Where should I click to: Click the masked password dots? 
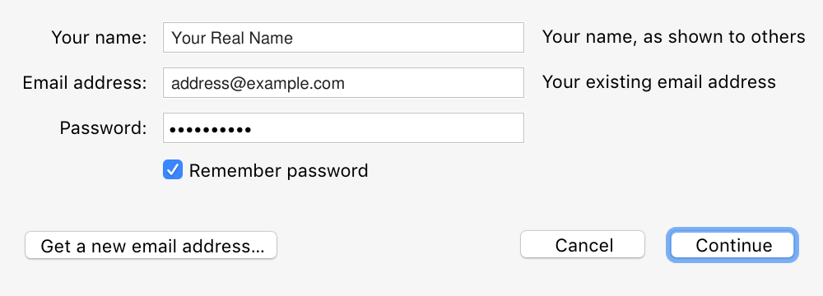pos(211,128)
